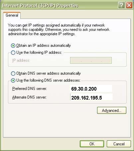Choose Use the following IP address option
The width and height of the screenshot is (134, 151).
tap(13, 52)
